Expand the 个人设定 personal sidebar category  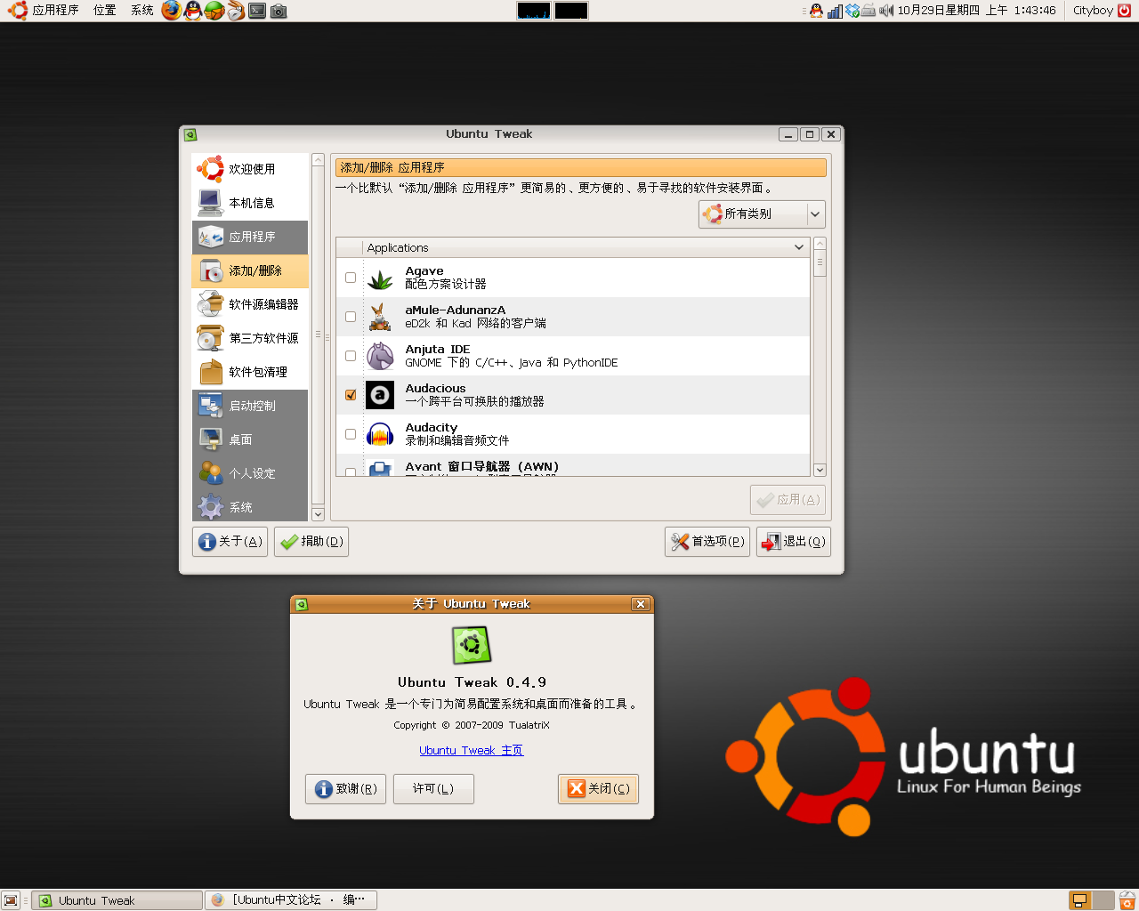click(250, 473)
